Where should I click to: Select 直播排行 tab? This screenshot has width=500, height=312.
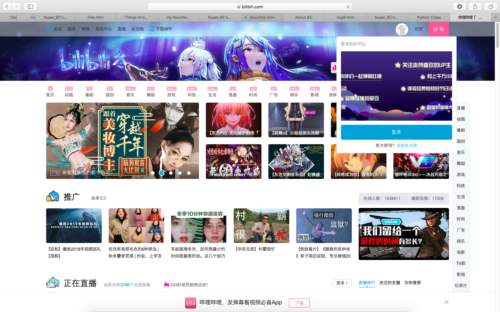(367, 283)
